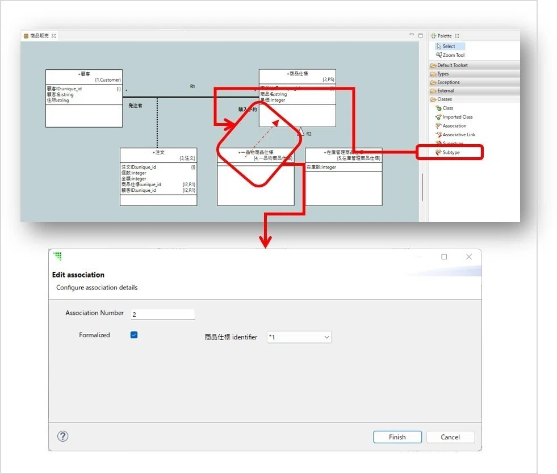Select the 商品仕様 class title

pos(298,73)
